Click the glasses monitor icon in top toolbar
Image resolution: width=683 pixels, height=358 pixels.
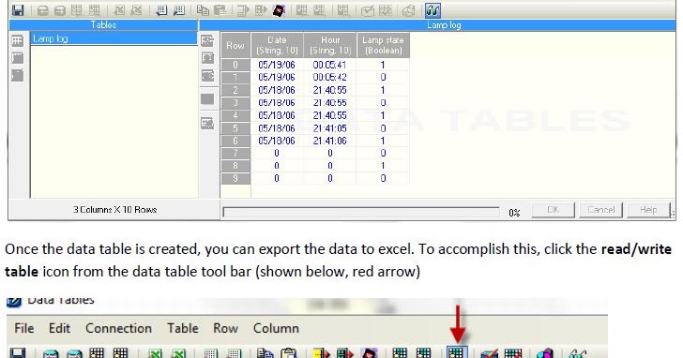433,10
